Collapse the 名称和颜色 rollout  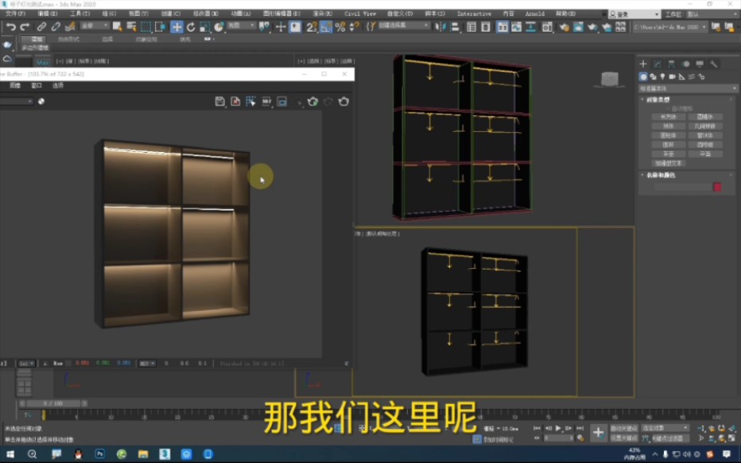coord(658,175)
